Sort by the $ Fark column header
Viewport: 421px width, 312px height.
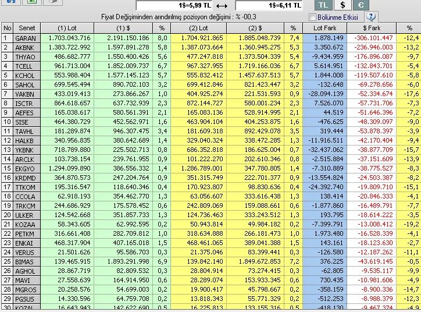click(x=372, y=28)
